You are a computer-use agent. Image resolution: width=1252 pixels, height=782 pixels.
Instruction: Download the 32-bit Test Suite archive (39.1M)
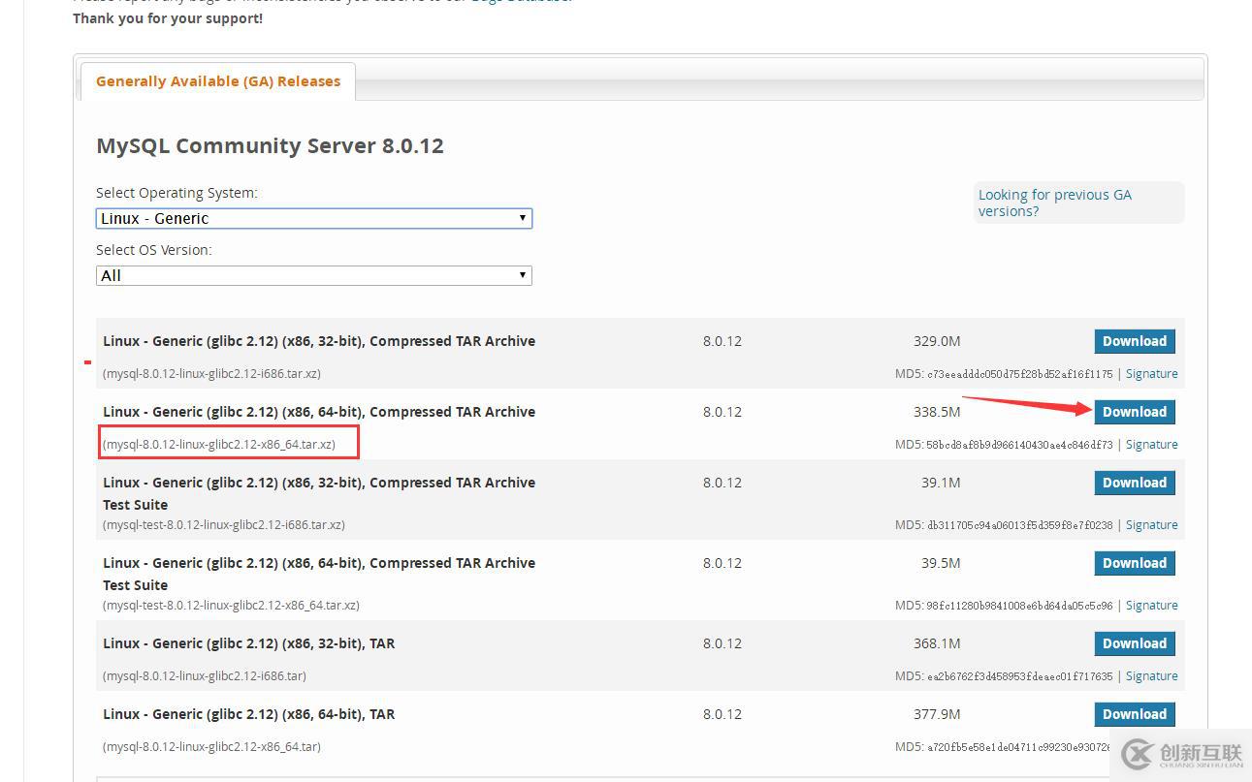[x=1134, y=483]
